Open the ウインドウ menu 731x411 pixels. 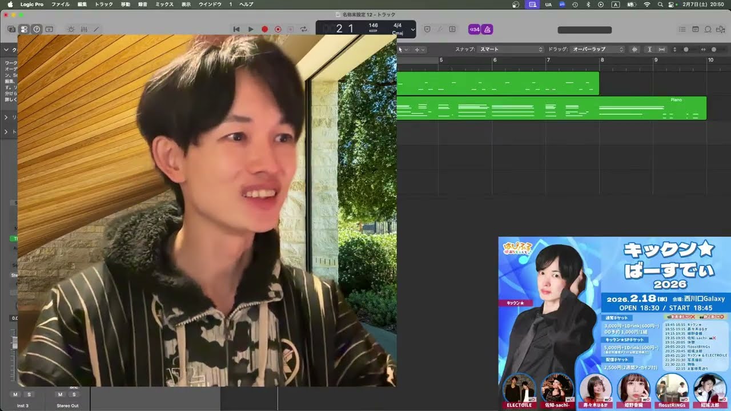pos(210,4)
